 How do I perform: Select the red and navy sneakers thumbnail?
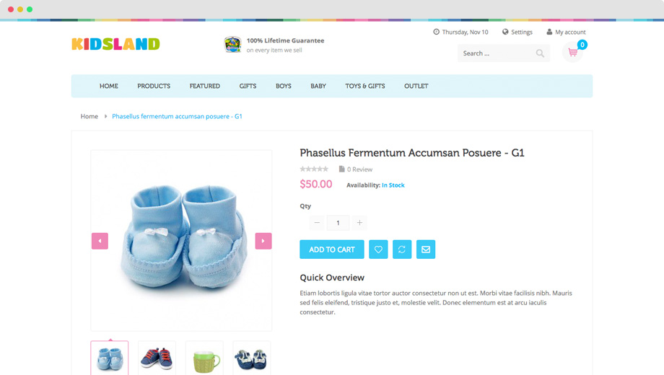coord(157,358)
